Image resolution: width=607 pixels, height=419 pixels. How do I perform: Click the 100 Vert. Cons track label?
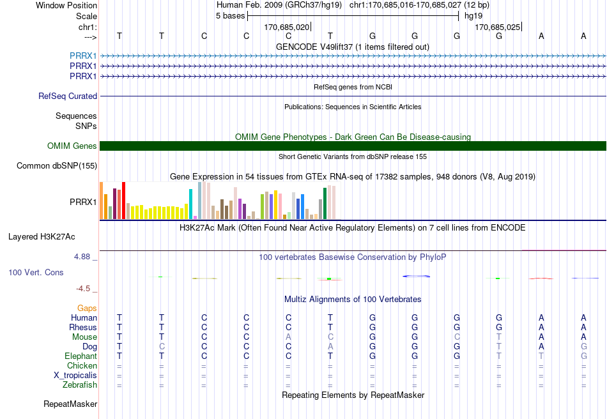(x=36, y=272)
